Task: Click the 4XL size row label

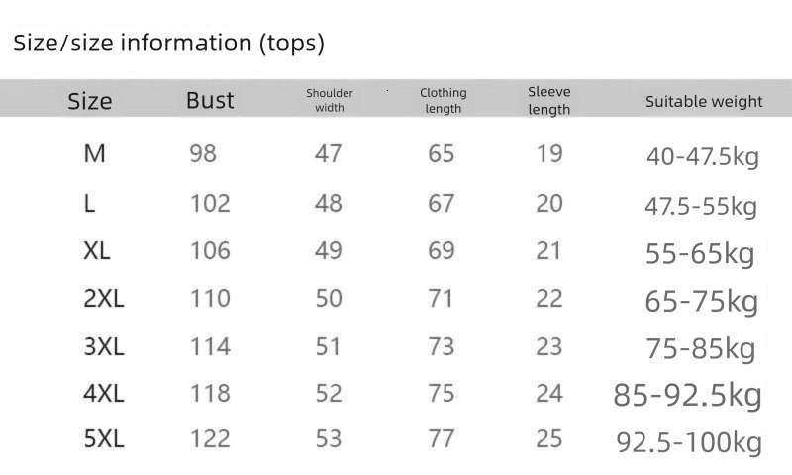Action: pyautogui.click(x=104, y=394)
